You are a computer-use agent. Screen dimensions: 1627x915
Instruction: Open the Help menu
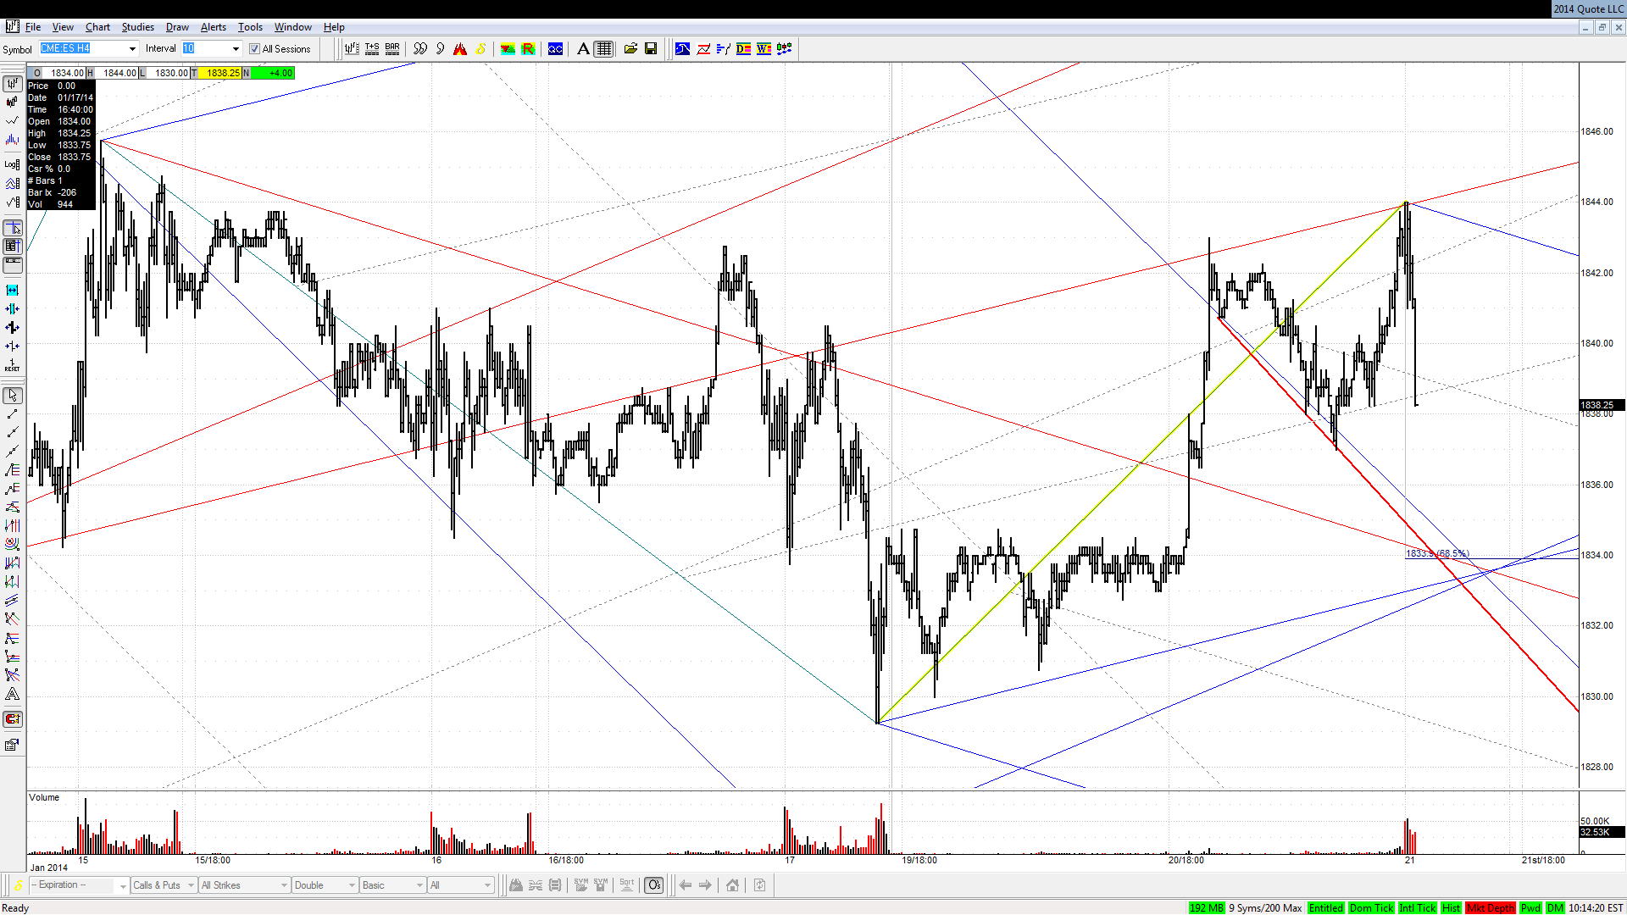click(334, 27)
